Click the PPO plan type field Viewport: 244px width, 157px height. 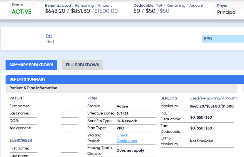pos(223,39)
